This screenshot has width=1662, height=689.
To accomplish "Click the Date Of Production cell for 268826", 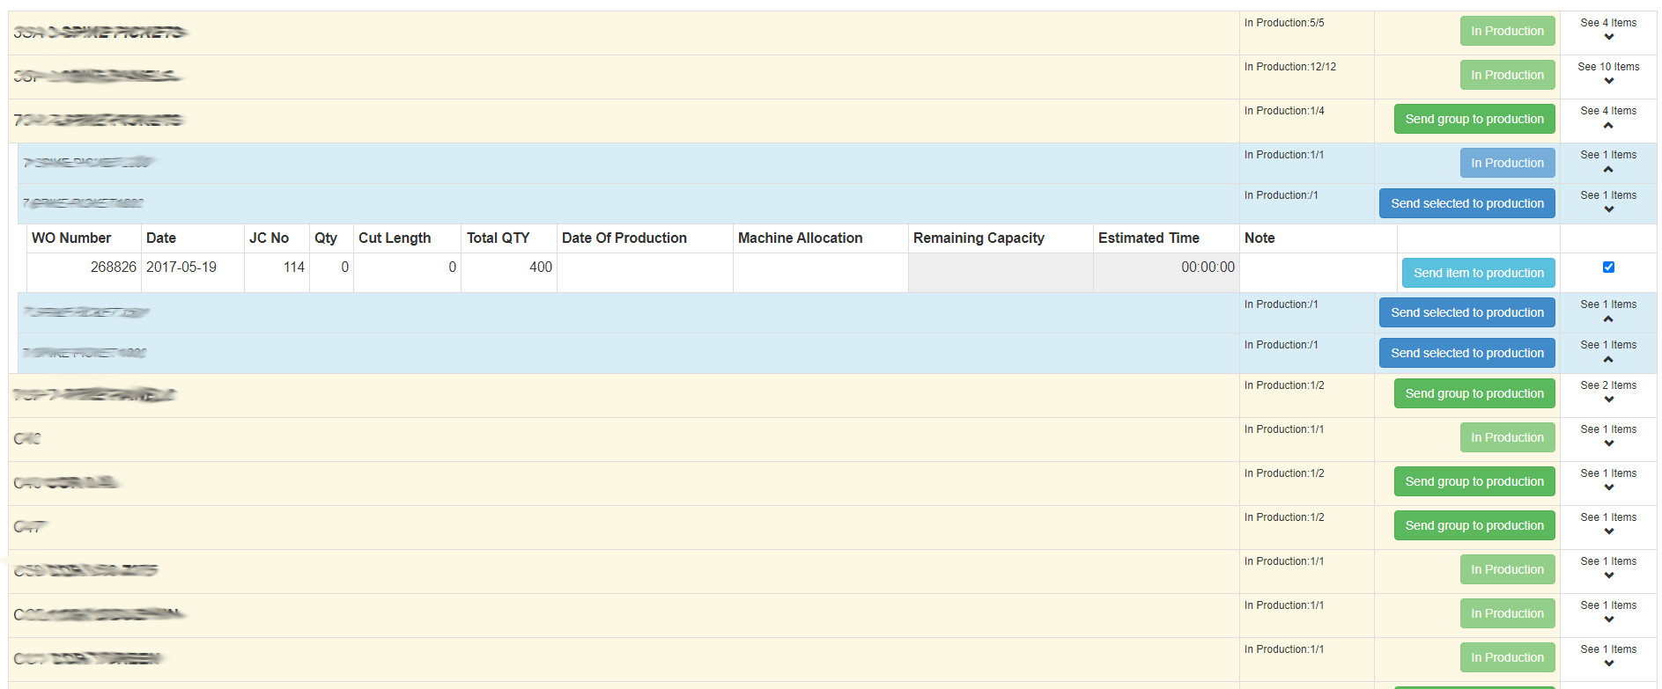I will [x=645, y=272].
